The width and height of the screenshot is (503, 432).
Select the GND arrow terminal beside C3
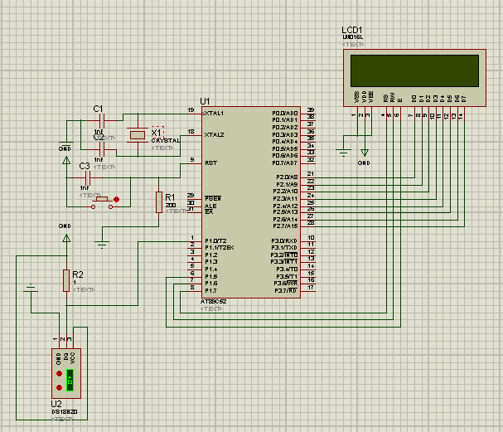66,160
